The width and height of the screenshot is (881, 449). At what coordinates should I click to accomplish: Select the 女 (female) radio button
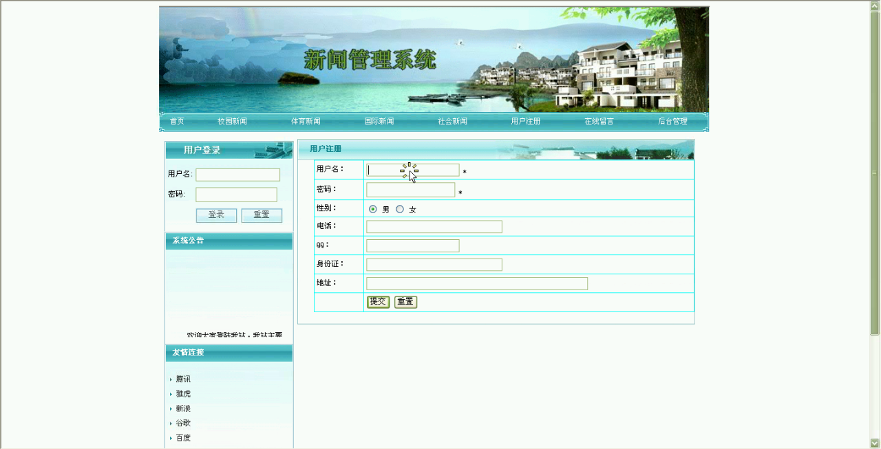pyautogui.click(x=400, y=209)
